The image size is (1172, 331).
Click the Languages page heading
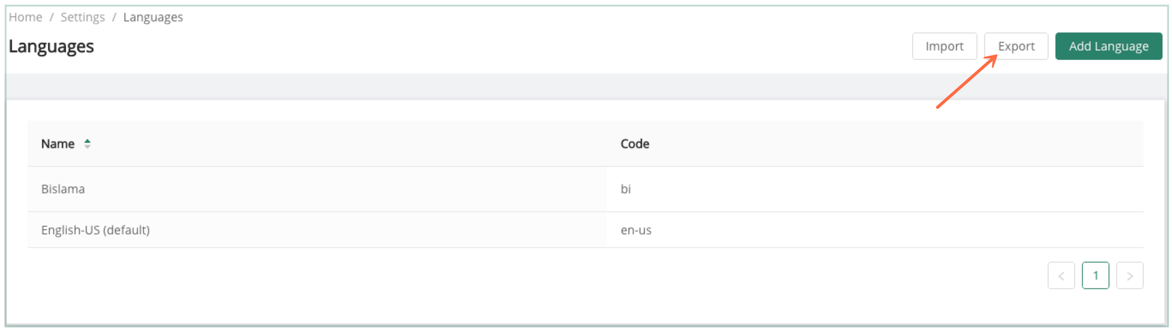[51, 47]
